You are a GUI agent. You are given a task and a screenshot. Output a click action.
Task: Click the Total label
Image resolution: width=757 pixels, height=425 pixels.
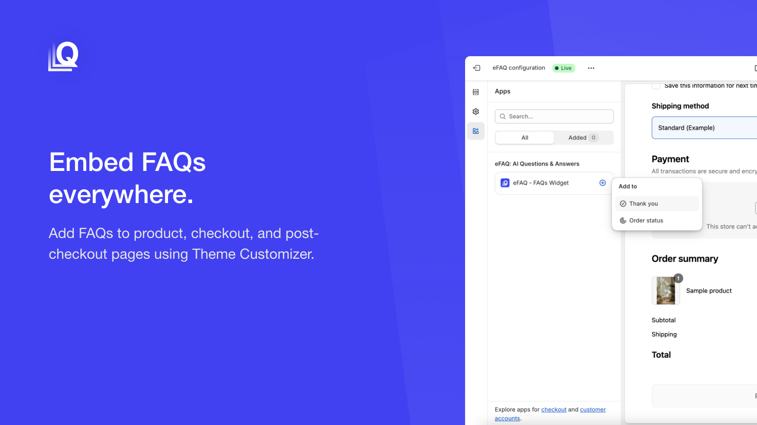(661, 355)
